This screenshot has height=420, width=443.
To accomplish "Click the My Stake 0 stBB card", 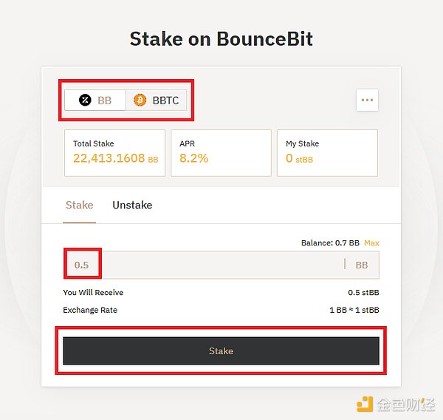I will [327, 152].
